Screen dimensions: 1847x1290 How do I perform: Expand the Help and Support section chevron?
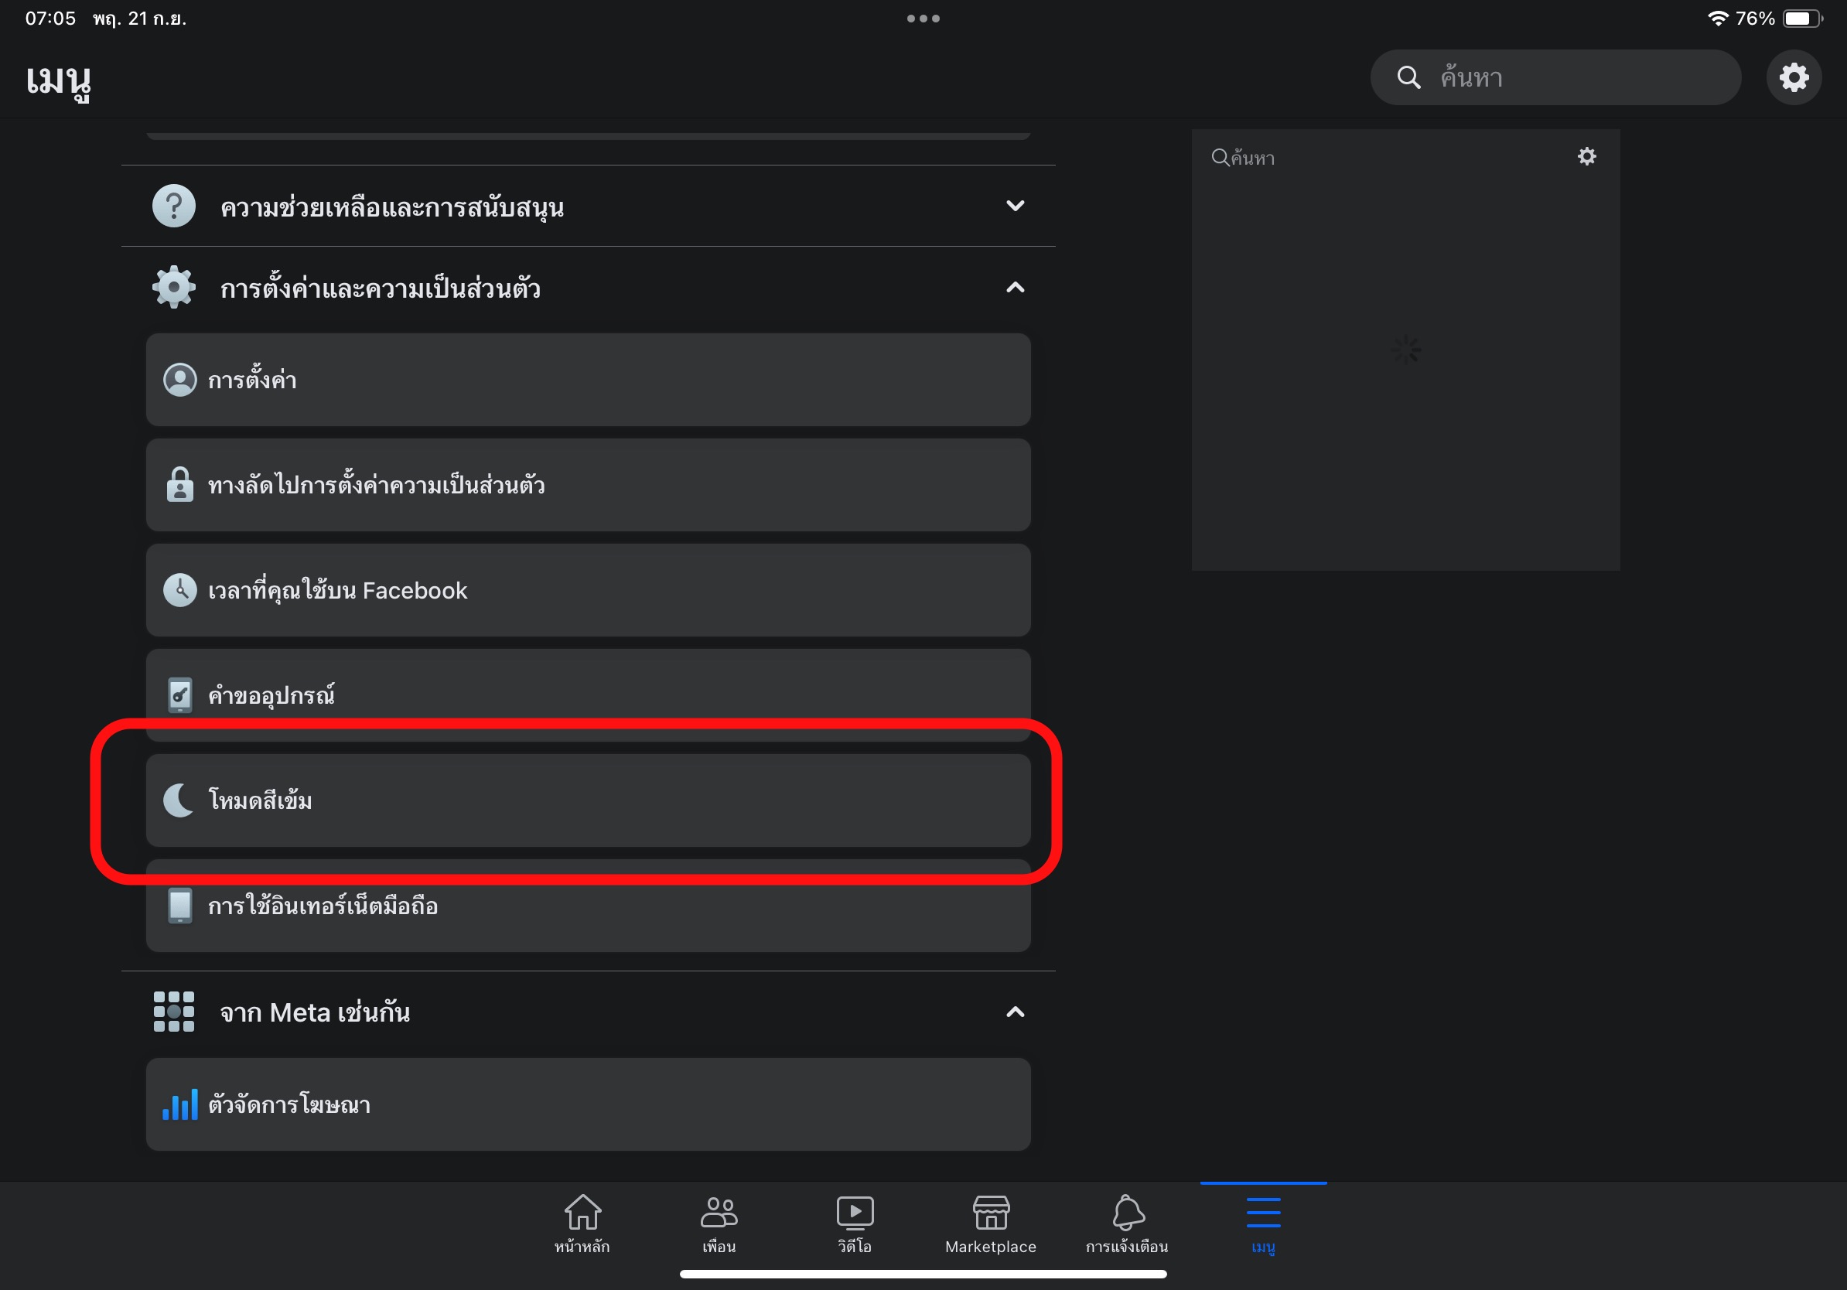(x=1015, y=206)
